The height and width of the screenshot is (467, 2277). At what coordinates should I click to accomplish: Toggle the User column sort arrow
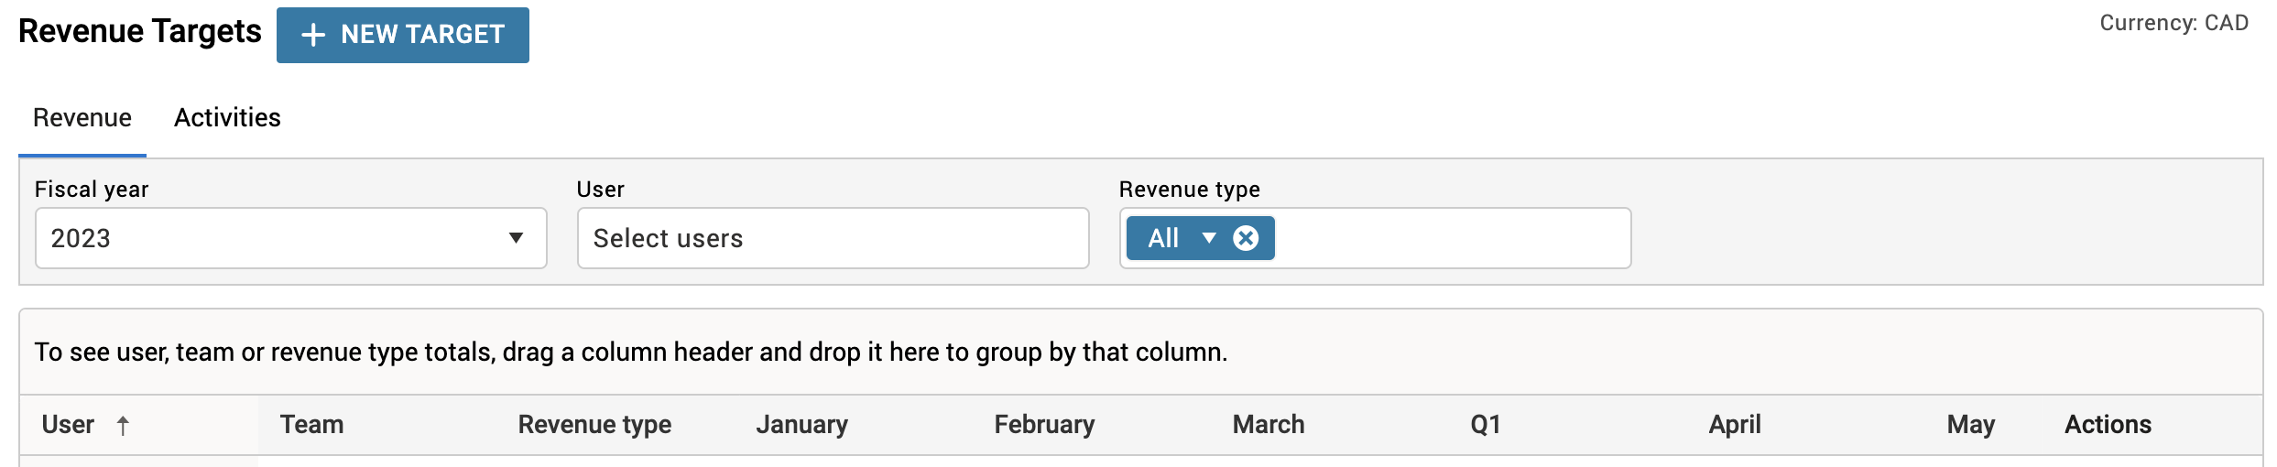pos(123,425)
